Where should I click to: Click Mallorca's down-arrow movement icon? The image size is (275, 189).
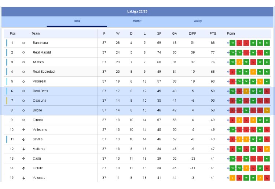tap(23, 149)
